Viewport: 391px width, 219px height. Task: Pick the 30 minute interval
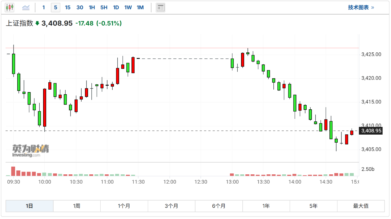[x=80, y=7]
